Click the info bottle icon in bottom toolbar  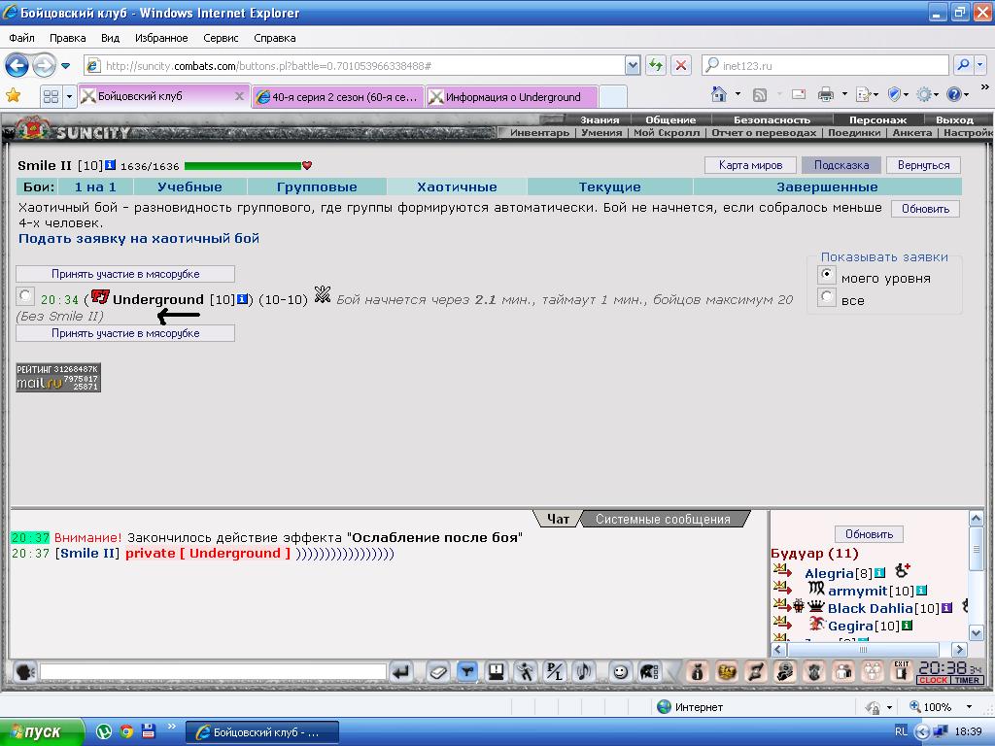click(698, 671)
